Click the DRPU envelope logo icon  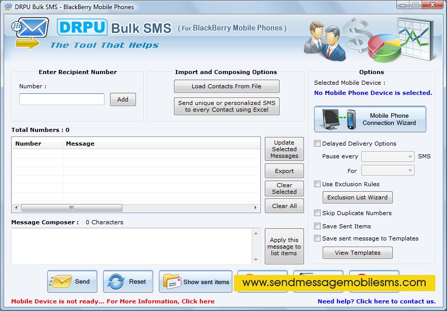coord(30,33)
